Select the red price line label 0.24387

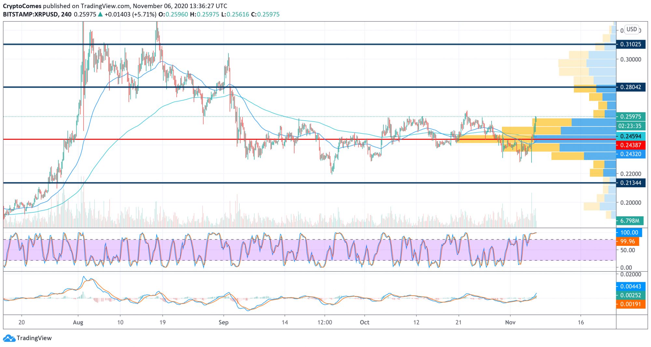(631, 146)
